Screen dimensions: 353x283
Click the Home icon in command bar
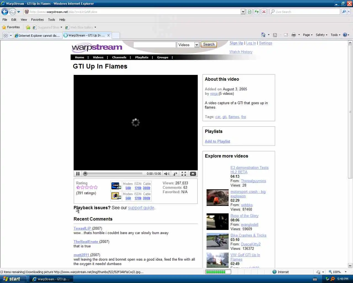(263, 35)
